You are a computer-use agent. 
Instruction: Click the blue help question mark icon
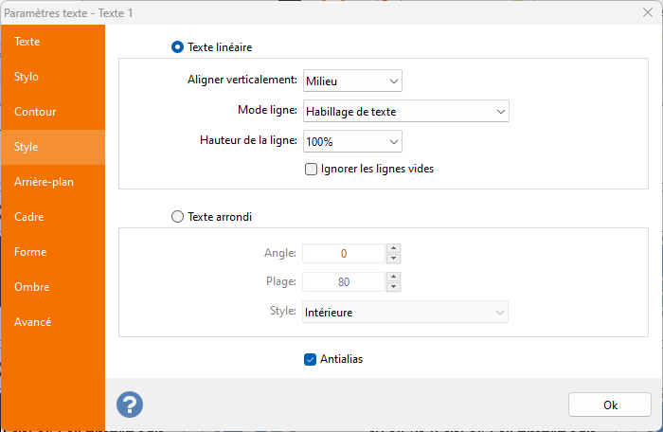130,405
